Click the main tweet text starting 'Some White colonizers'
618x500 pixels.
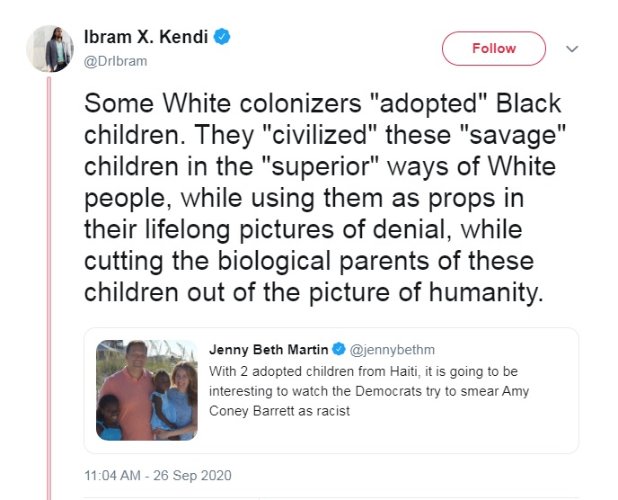point(325,198)
